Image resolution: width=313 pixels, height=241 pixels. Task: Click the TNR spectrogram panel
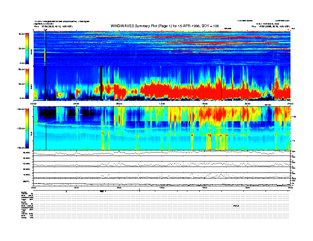coord(162,128)
